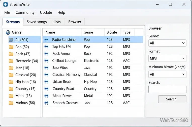
Task: Click the Search button
Action: click(172, 99)
